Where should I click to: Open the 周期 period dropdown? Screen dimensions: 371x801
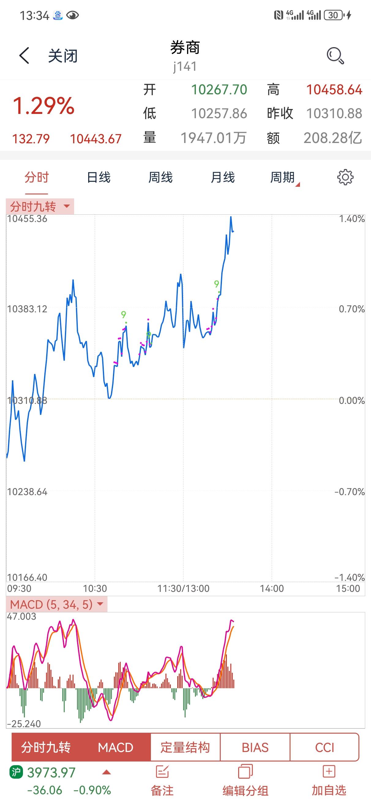(284, 178)
